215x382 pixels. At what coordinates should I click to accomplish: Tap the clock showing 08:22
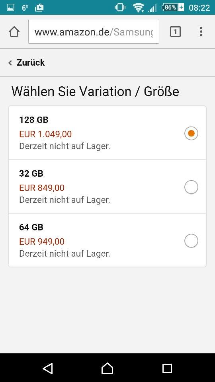click(x=199, y=8)
